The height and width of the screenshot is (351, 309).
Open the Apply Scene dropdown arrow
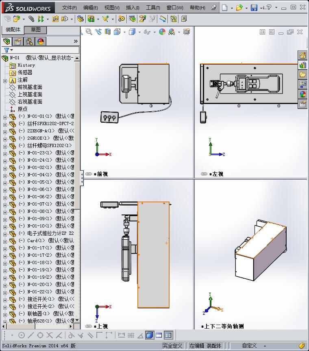point(179,32)
